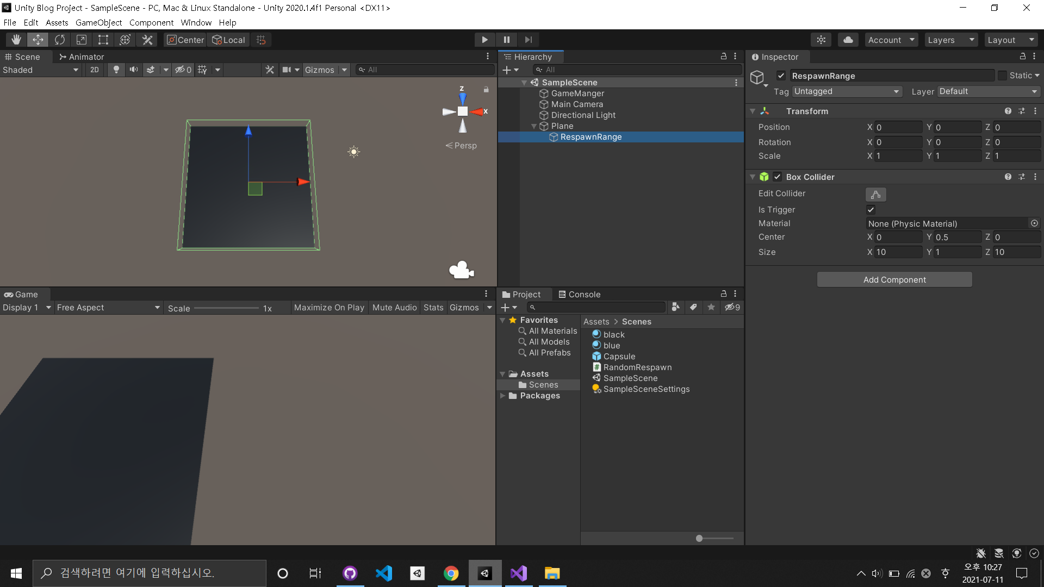The height and width of the screenshot is (587, 1044).
Task: Open the Assets menu
Action: [x=57, y=22]
